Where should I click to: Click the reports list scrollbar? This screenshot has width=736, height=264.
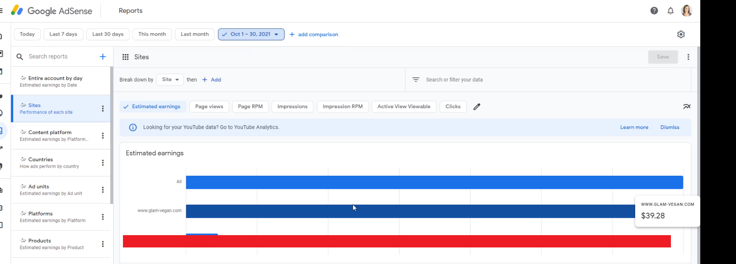pos(111,136)
